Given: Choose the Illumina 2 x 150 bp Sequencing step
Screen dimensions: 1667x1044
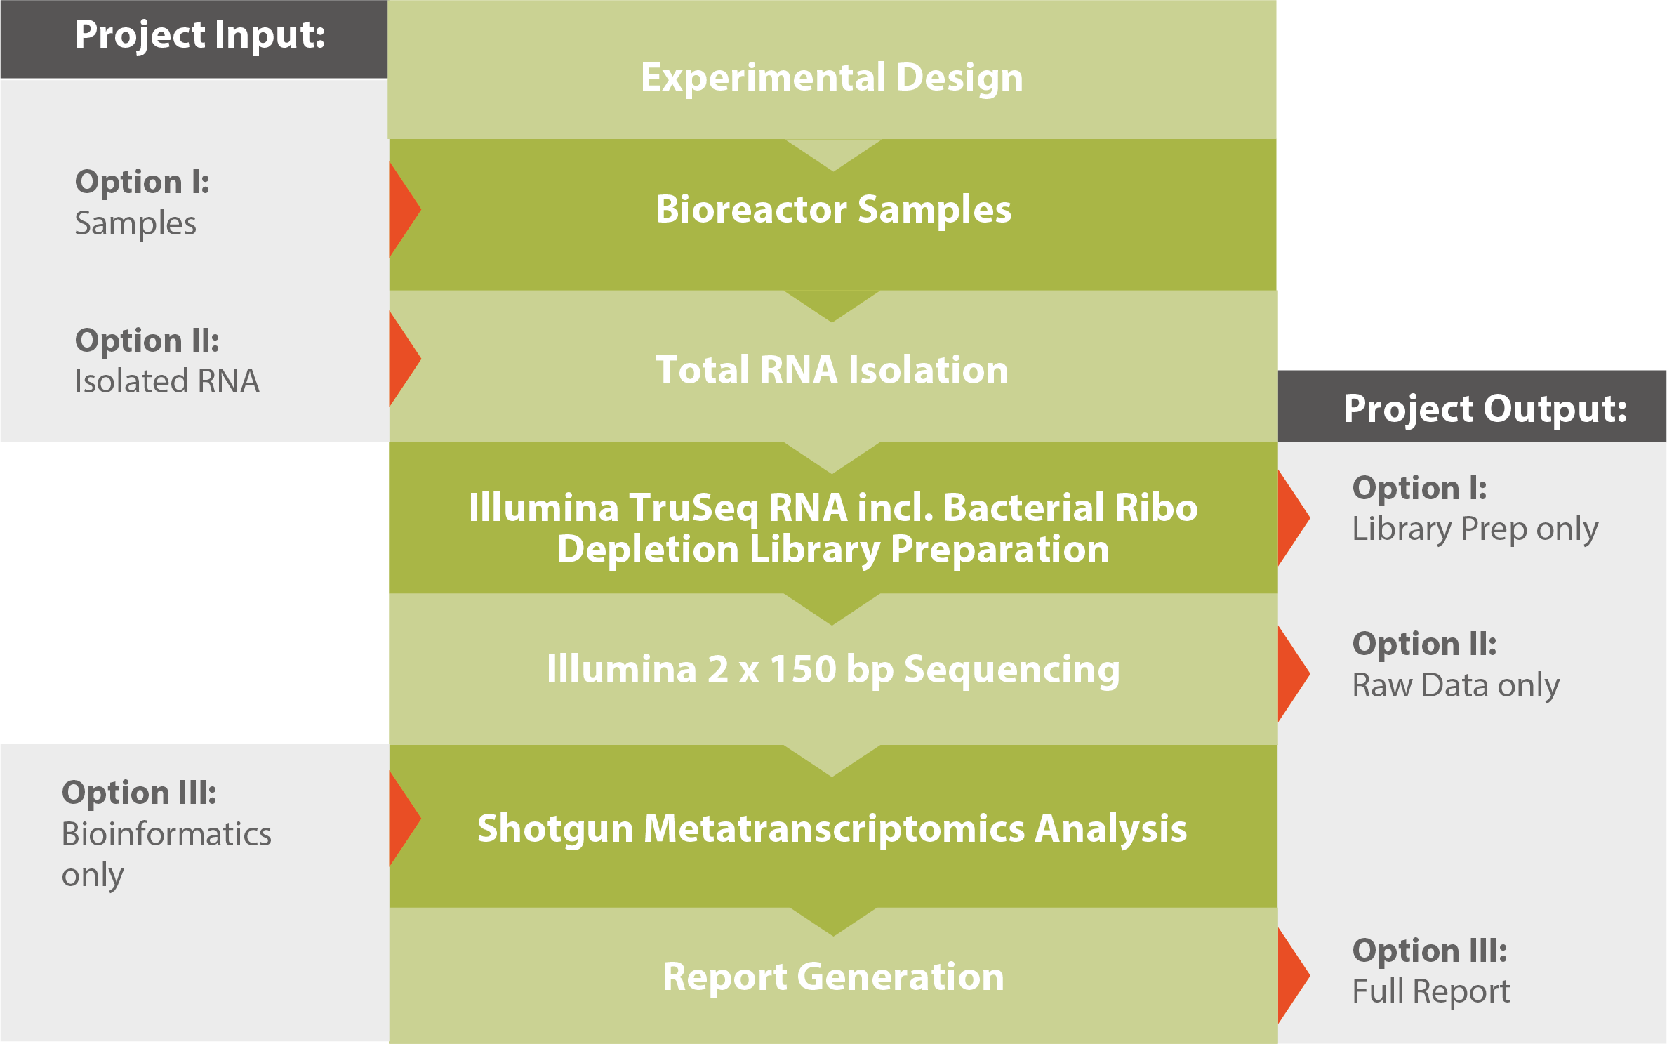Looking at the screenshot, I should (833, 669).
